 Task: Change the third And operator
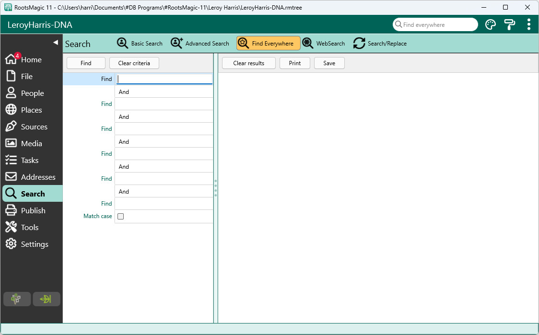[164, 141]
